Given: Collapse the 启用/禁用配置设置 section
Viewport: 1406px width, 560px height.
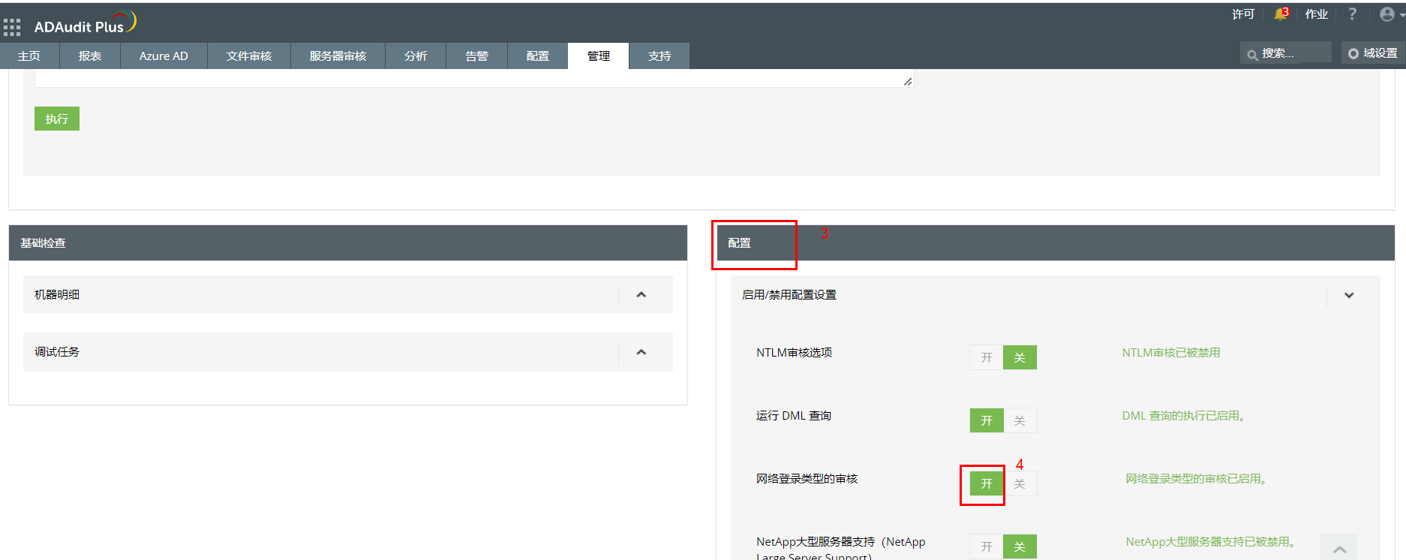Looking at the screenshot, I should click(x=1348, y=295).
